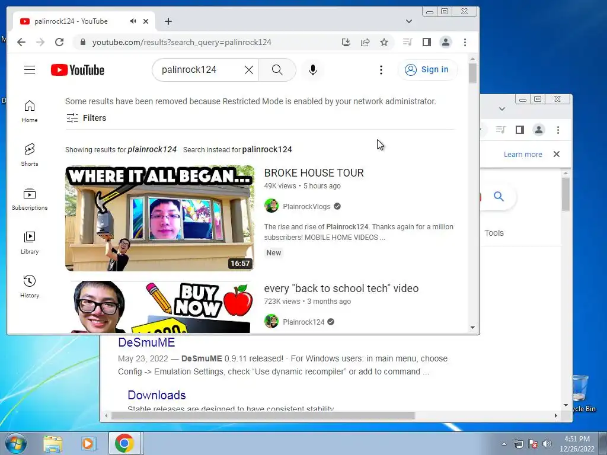Open tab search chevron in back Chrome window
607x455 pixels.
tap(502, 109)
